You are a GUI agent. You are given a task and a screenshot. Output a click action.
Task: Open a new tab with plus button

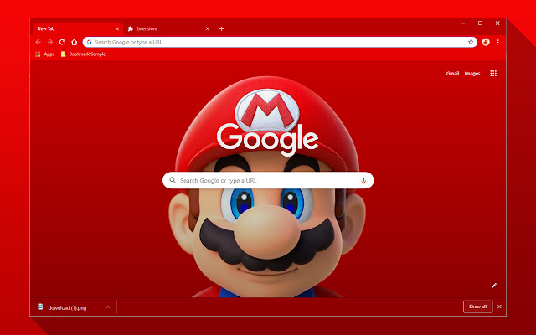[221, 28]
